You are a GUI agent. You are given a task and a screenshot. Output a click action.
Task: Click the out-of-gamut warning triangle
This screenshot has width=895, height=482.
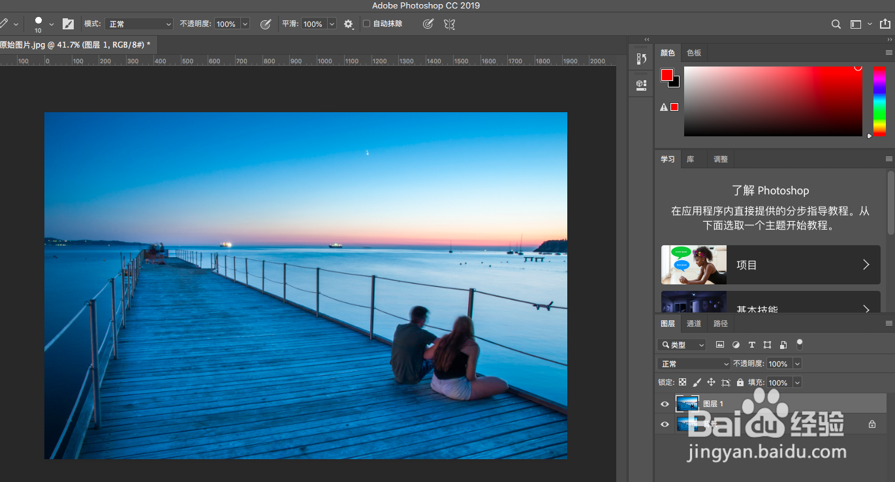pos(664,107)
